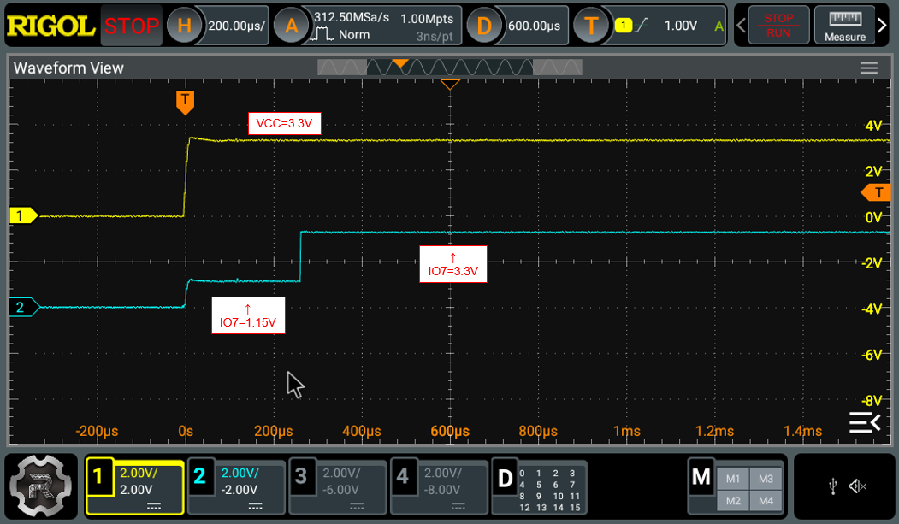
Task: Collapse the side menu arrow icon
Action: point(865,422)
